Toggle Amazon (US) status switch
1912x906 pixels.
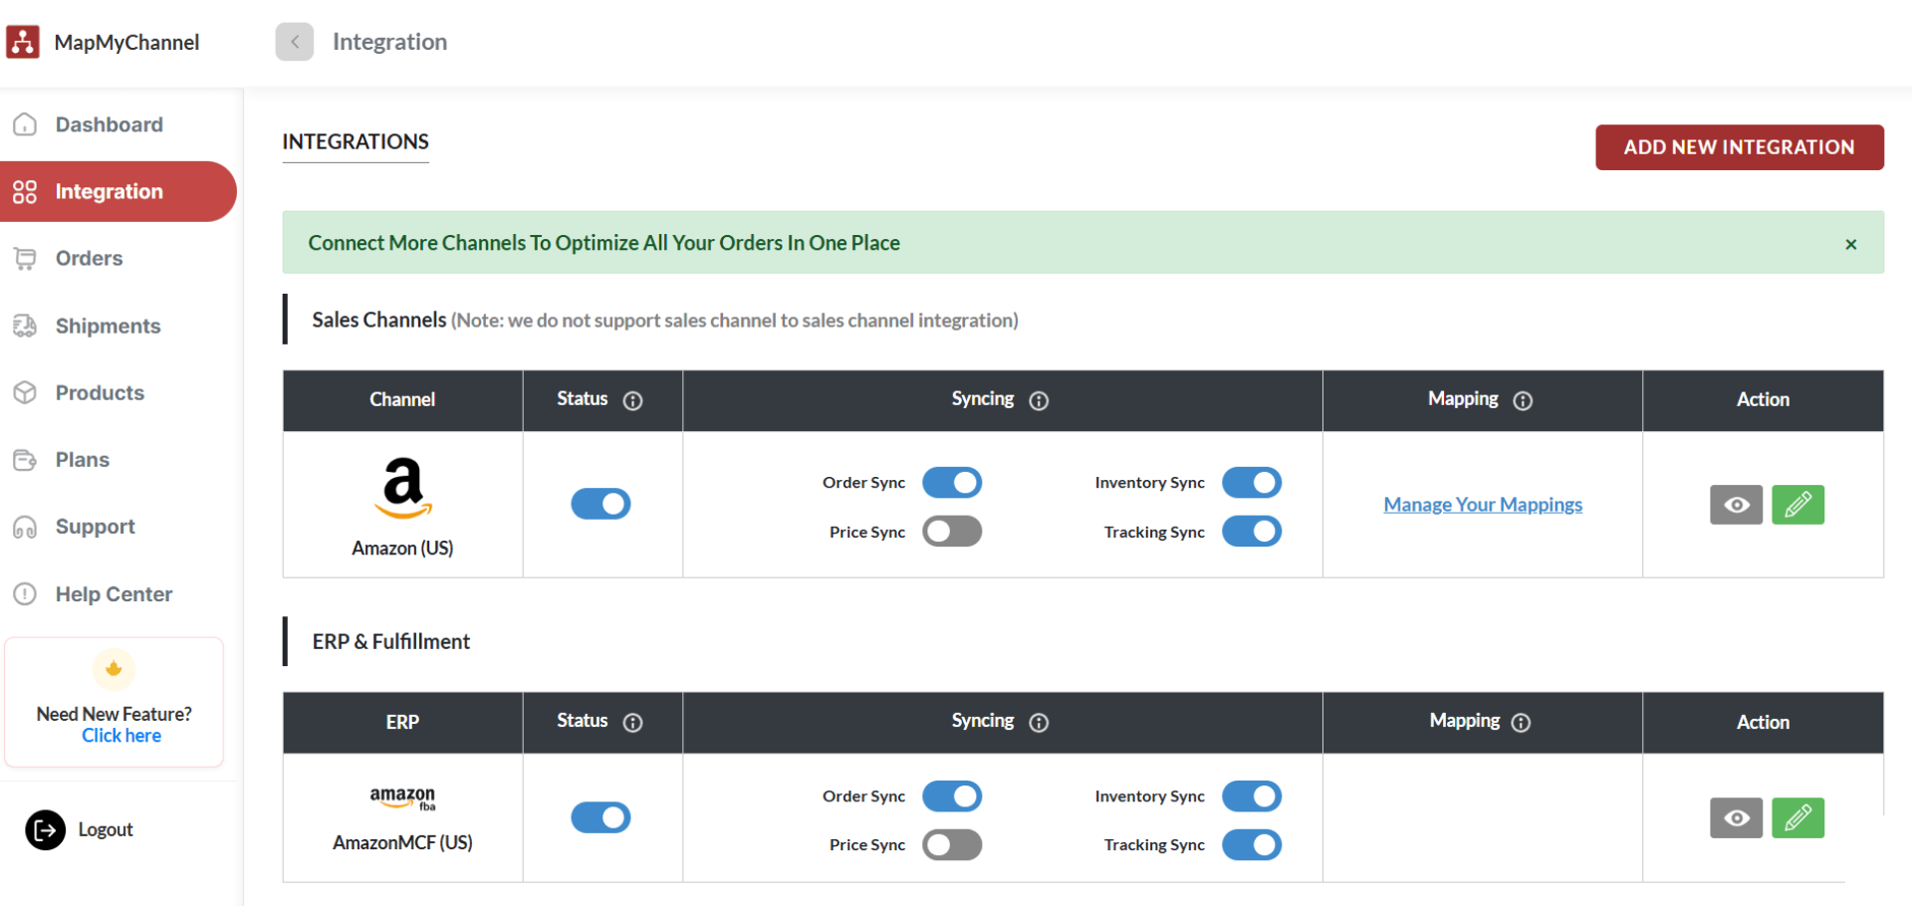coord(600,504)
